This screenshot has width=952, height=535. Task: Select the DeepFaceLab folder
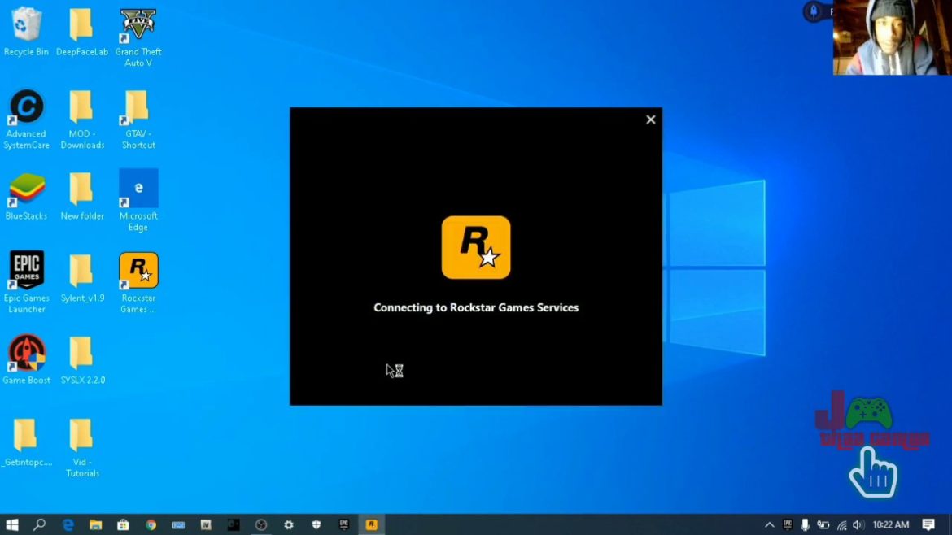click(x=81, y=25)
